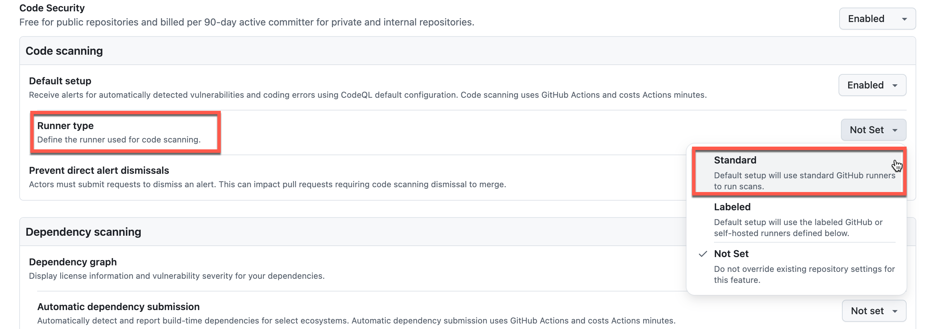Open the Runner type Not Set dropdown

[x=873, y=130]
